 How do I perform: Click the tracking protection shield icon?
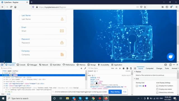[33, 7]
